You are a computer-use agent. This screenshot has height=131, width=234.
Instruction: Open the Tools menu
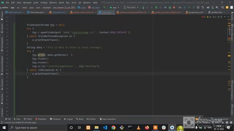click(x=74, y=3)
